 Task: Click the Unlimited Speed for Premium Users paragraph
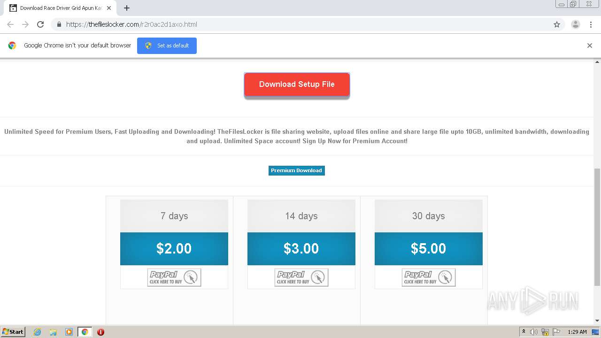point(297,136)
